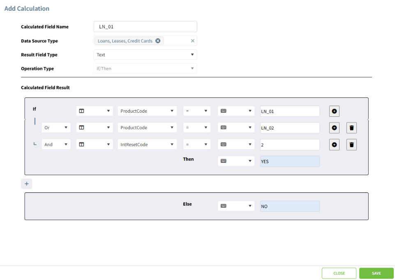
Task: Click the Add Calculation title
Action: (x=27, y=8)
